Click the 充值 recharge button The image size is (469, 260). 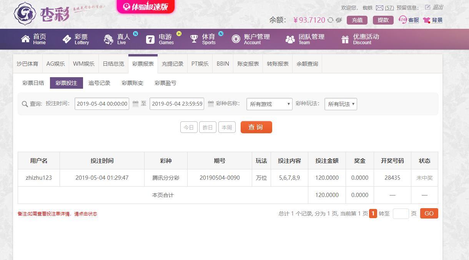coord(357,20)
